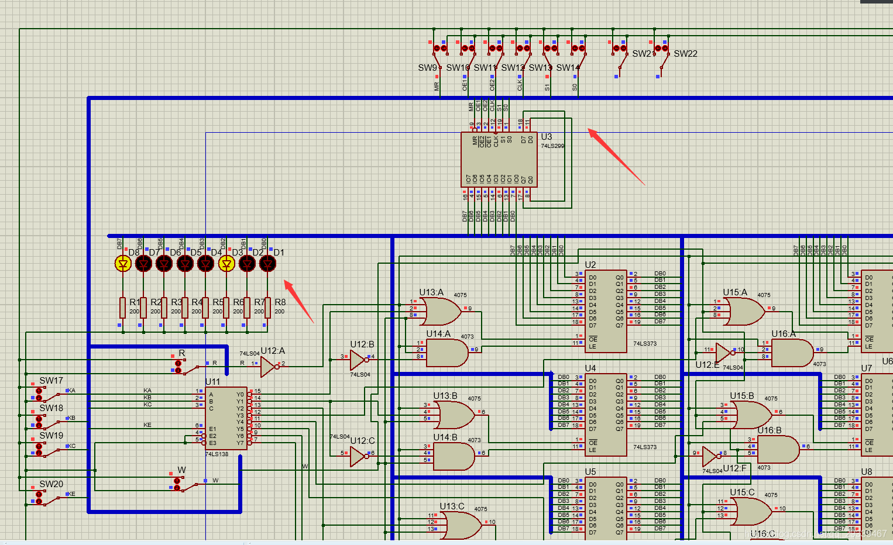Image resolution: width=893 pixels, height=545 pixels.
Task: Select the U4 74LS373 latch chip
Action: (606, 415)
